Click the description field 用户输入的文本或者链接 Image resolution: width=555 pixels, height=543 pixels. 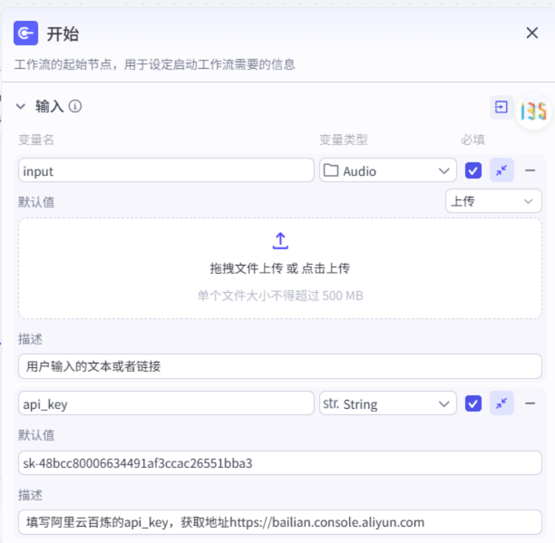click(x=280, y=366)
